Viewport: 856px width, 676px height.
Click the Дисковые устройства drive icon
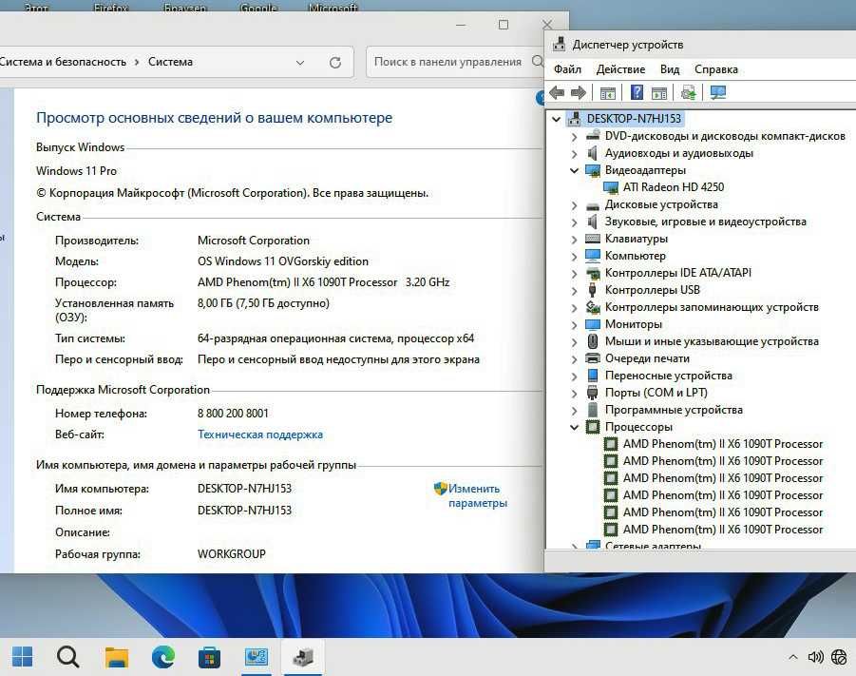point(592,206)
